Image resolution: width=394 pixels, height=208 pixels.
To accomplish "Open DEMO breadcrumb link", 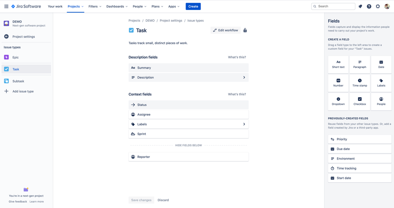I will [x=150, y=21].
